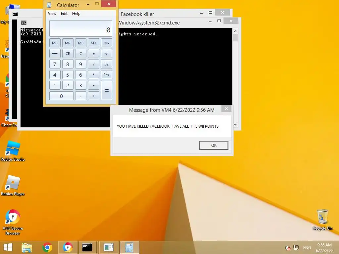Click the percent button on Calculator
Screen dimensions: 339x254
[107, 64]
